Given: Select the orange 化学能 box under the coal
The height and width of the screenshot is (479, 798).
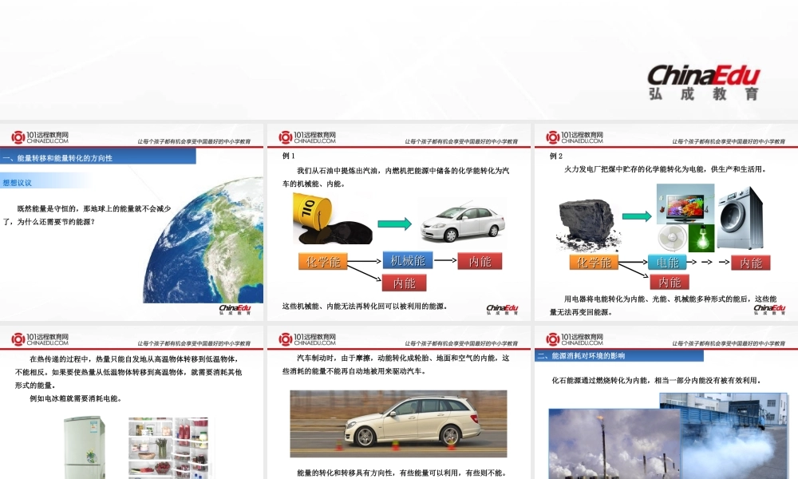Looking at the screenshot, I should 595,262.
